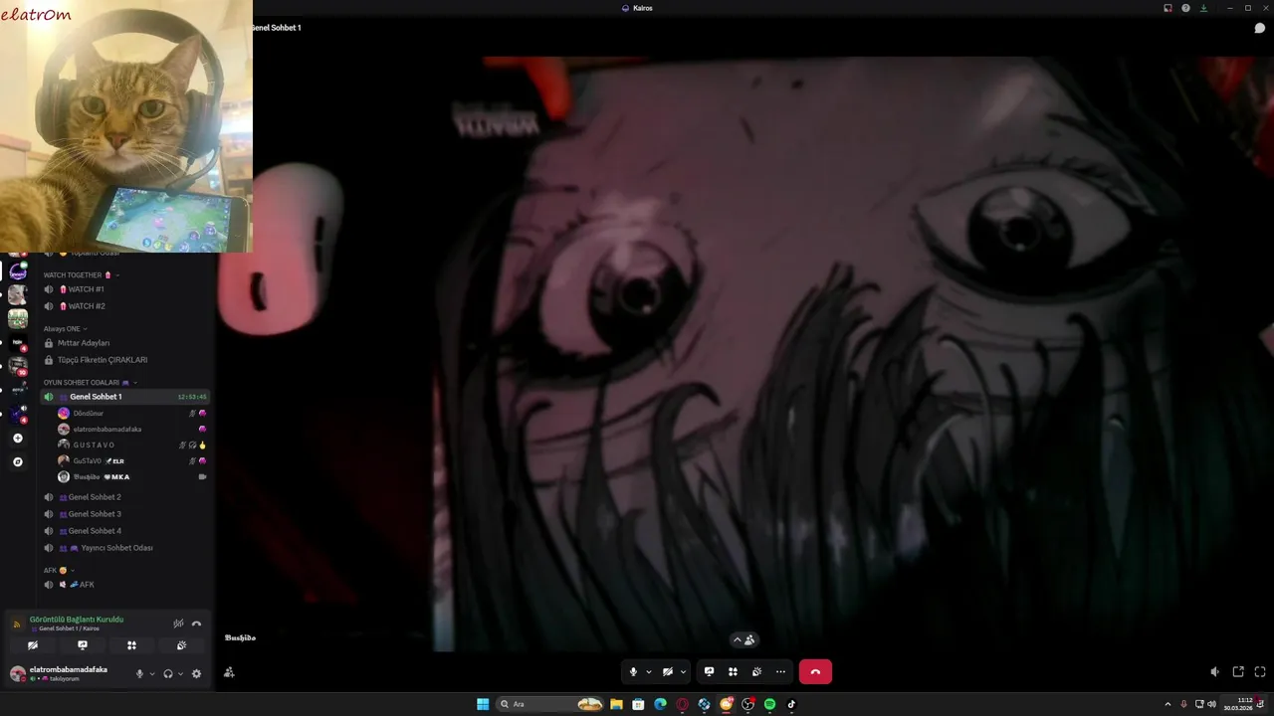The width and height of the screenshot is (1274, 716).
Task: Disconnect via voice panel phone icon
Action: tap(196, 624)
